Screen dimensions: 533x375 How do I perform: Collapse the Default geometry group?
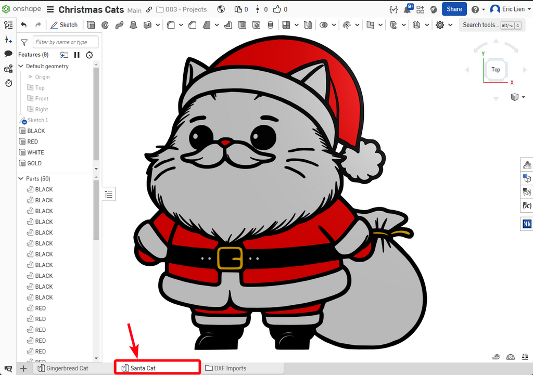(x=21, y=66)
